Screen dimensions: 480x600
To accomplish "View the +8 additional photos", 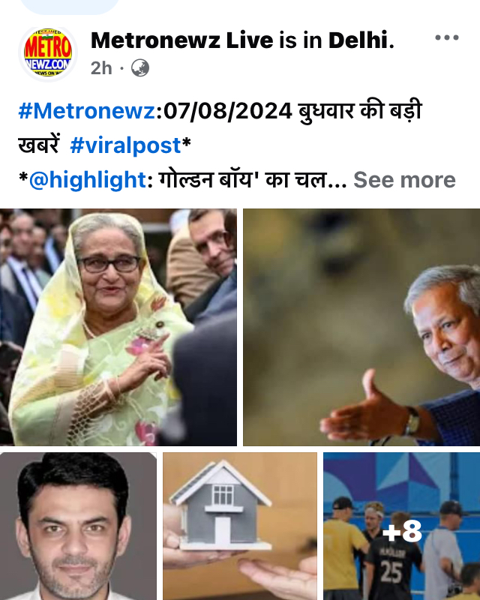I will click(x=401, y=526).
